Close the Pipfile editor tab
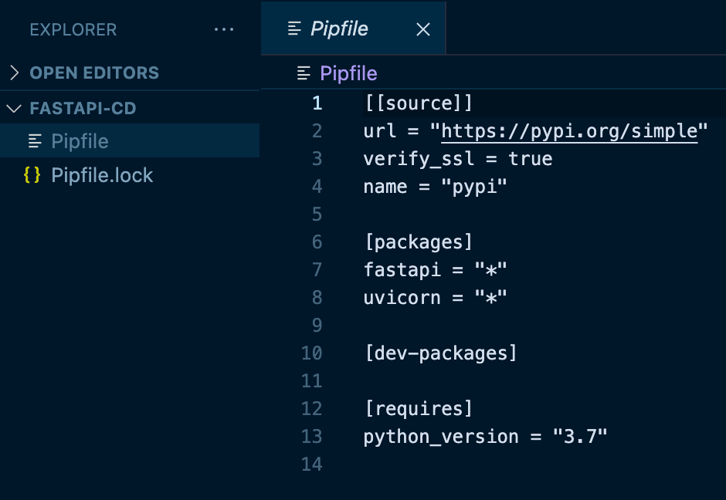 point(422,29)
